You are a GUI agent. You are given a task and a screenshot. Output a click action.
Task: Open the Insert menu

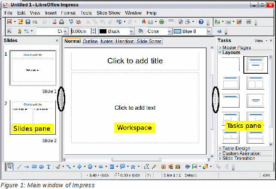click(x=51, y=13)
